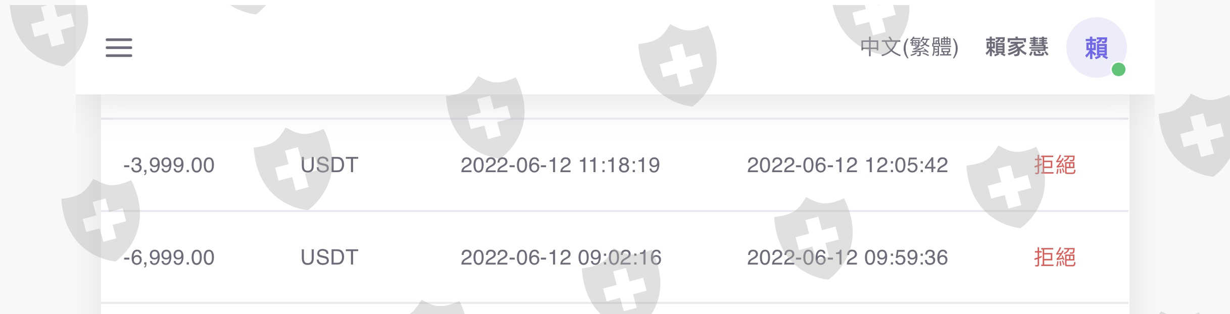Click the 拒絕 status for -3,999.00 withdrawal
This screenshot has width=1230, height=314.
click(x=1055, y=166)
